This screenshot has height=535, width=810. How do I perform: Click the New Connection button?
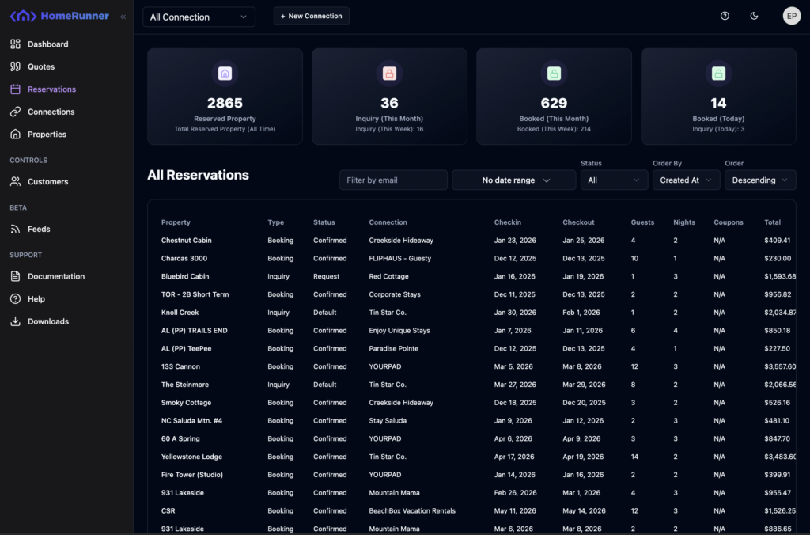[x=311, y=16]
